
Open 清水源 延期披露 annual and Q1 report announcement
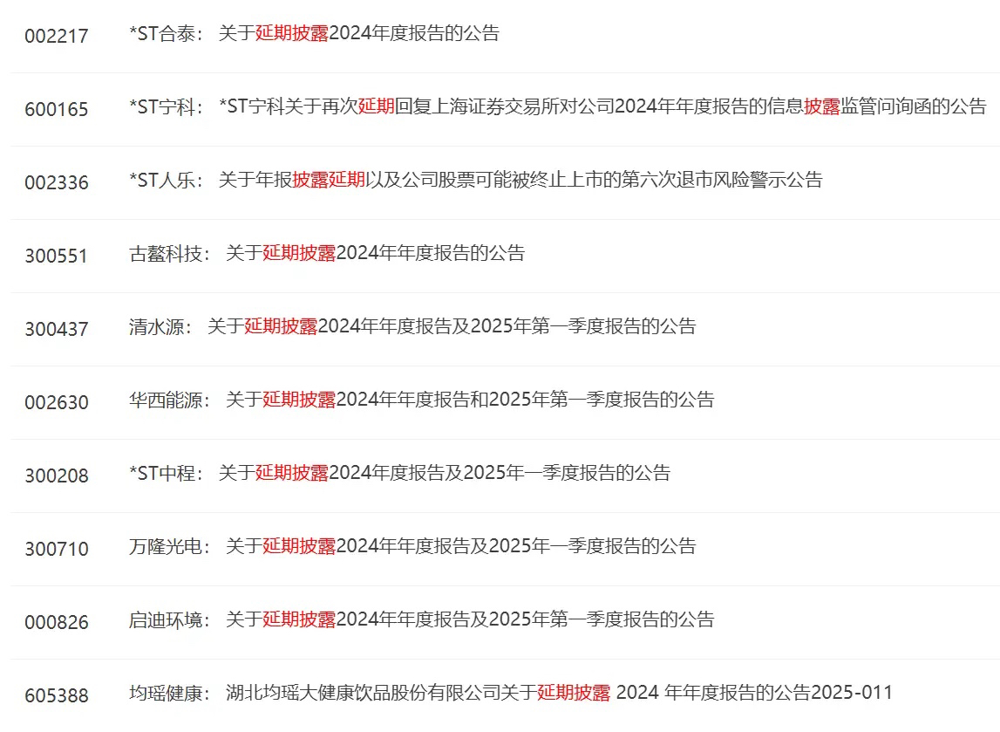pos(452,327)
